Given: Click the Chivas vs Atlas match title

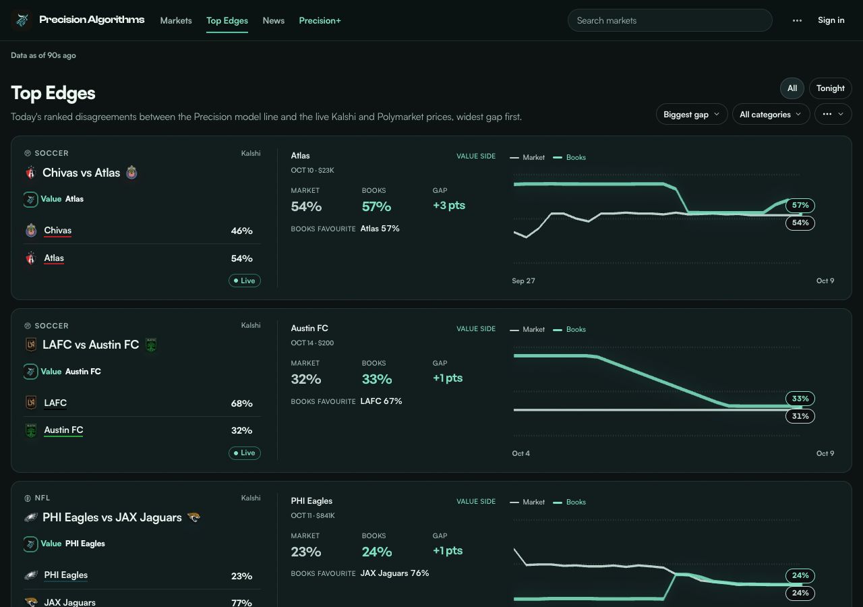Looking at the screenshot, I should (x=81, y=173).
